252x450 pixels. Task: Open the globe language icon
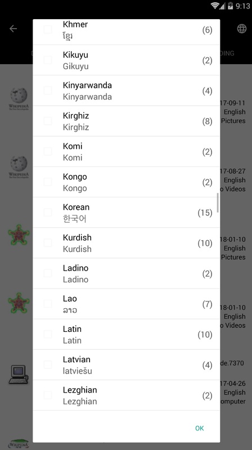pos(242,29)
